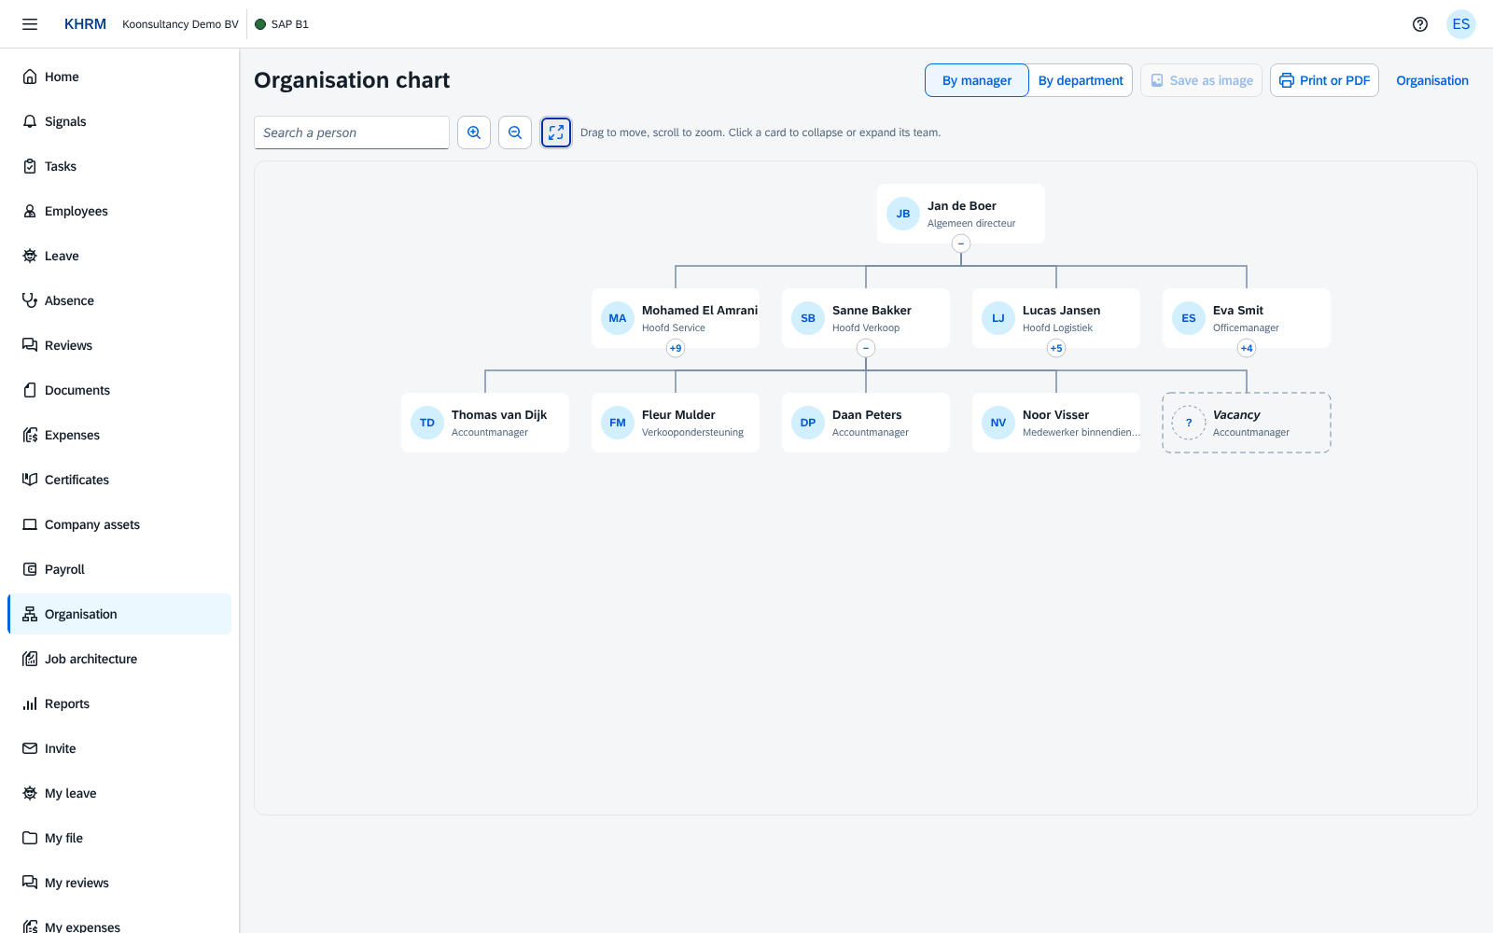Open Employees in the sidebar

(x=119, y=211)
